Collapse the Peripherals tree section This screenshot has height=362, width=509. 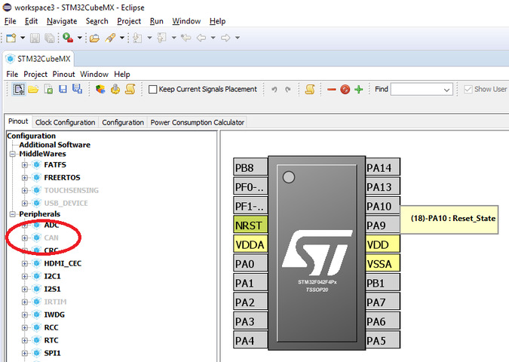click(12, 214)
